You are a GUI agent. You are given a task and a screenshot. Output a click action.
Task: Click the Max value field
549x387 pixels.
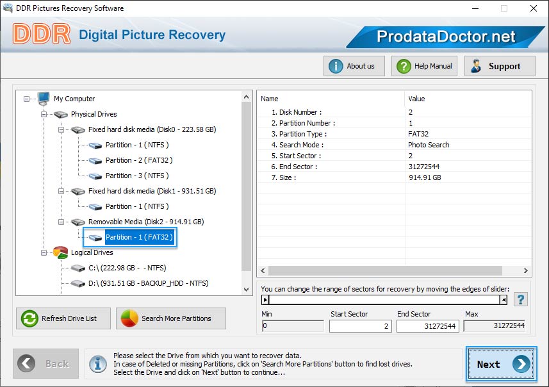click(x=495, y=325)
